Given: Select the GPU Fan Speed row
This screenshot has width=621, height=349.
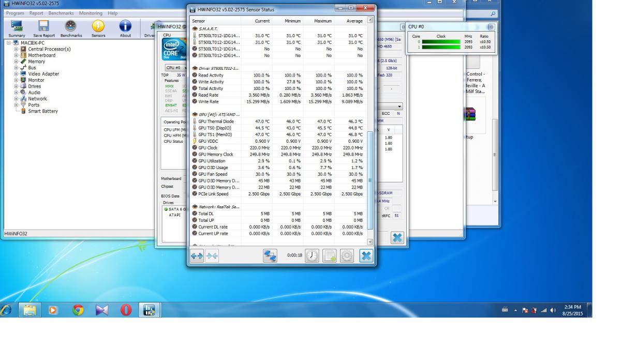Looking at the screenshot, I should 278,174.
